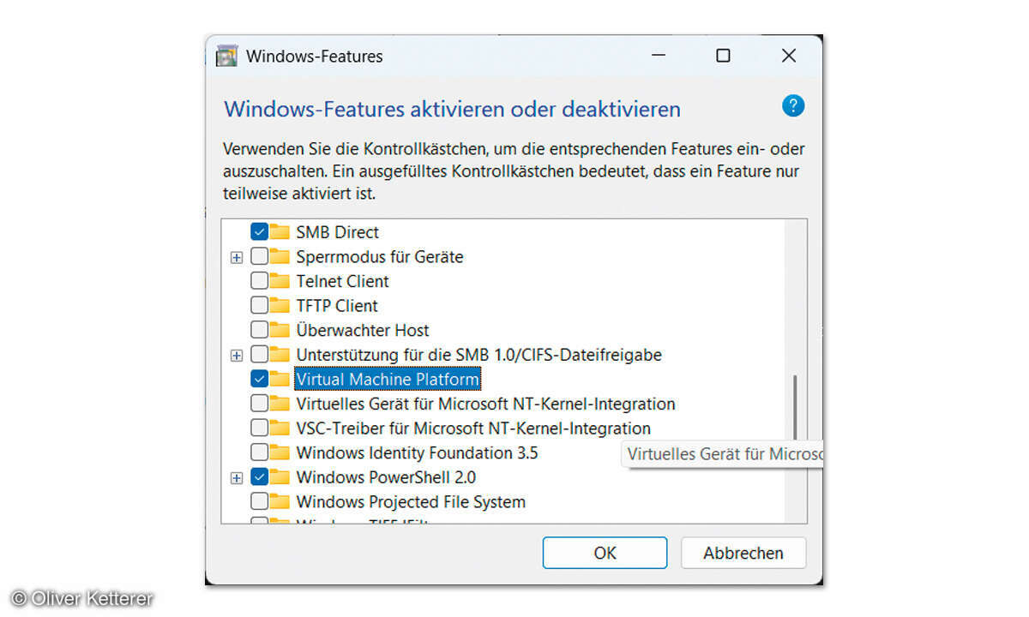1029x617 pixels.
Task: Uncheck the Windows PowerShell 2.0 checkbox
Action: click(x=259, y=477)
